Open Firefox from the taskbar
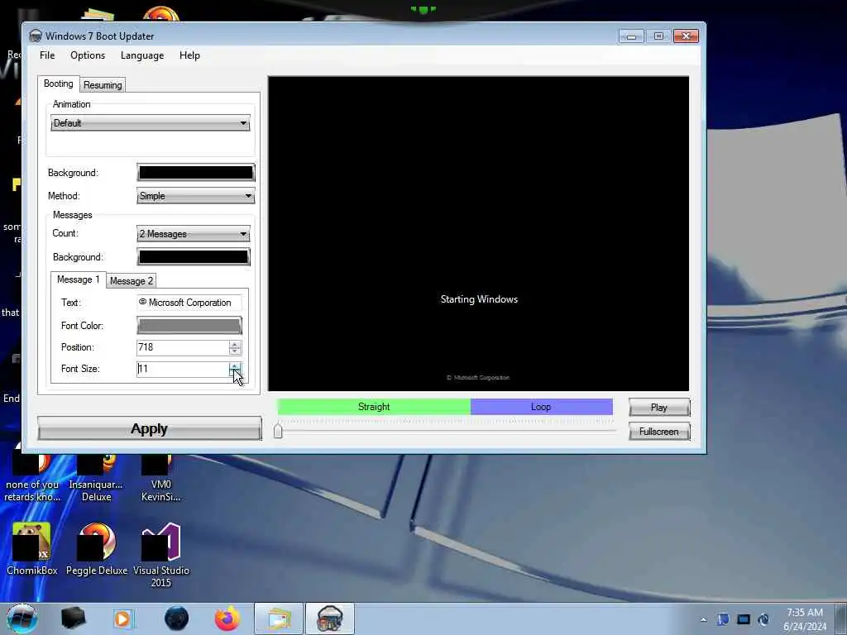Screen dimensions: 847x635 click(x=227, y=618)
